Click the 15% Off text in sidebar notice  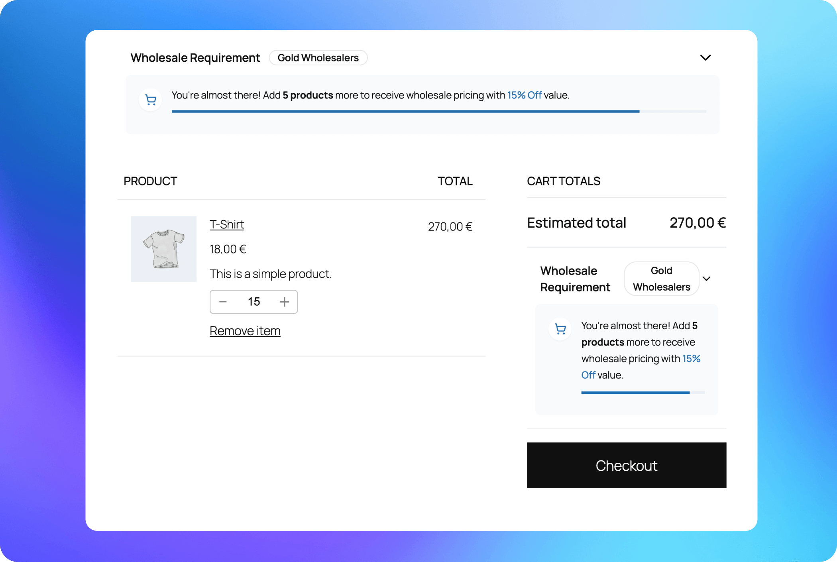[x=691, y=359]
